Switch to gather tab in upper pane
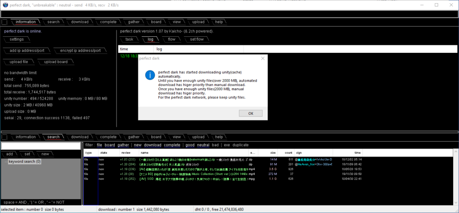 click(x=134, y=22)
